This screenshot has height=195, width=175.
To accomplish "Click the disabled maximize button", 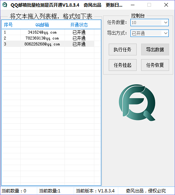I will pyautogui.click(x=149, y=5).
